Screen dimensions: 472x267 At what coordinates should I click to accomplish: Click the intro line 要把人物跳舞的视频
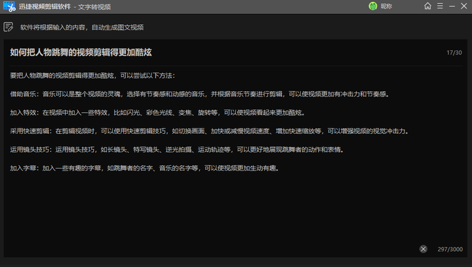[x=92, y=75]
